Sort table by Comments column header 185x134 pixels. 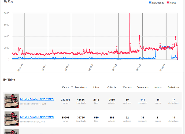click(143, 87)
